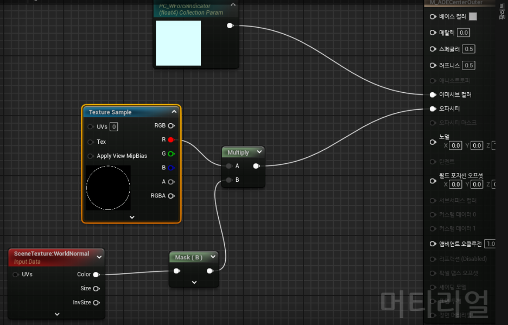This screenshot has height=325, width=508.
Task: Click SceneTexture InvSize output pin
Action: tap(96, 303)
